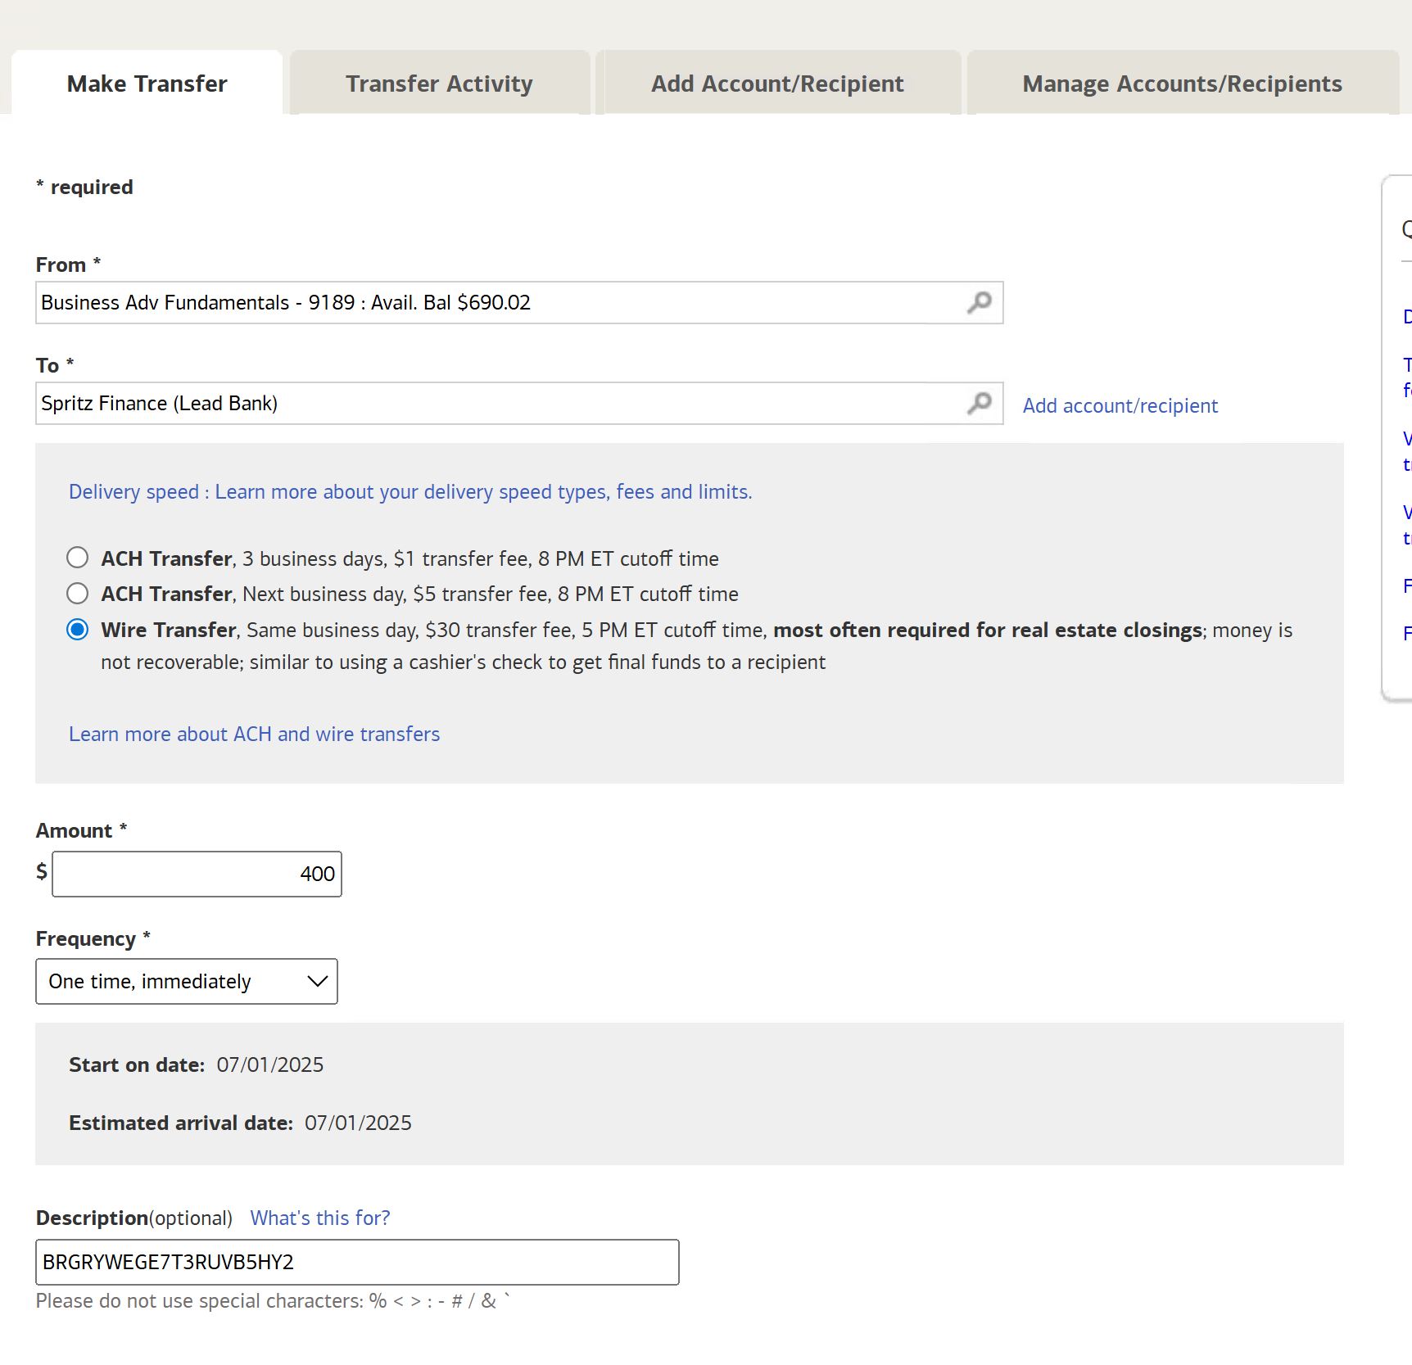
Task: Click the Add account/recipient link
Action: point(1120,406)
